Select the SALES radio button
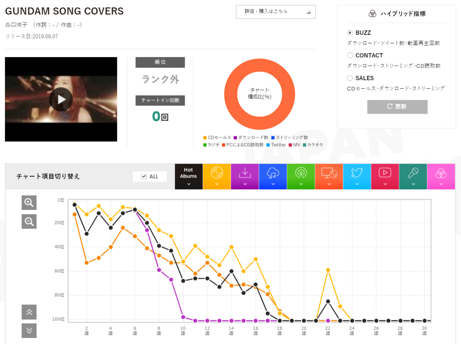The height and width of the screenshot is (344, 461). pos(350,78)
